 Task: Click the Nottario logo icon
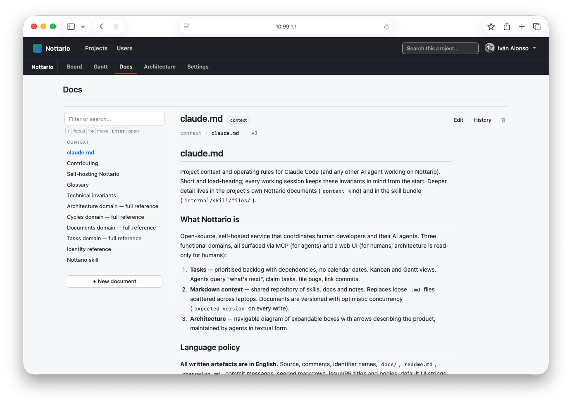38,48
